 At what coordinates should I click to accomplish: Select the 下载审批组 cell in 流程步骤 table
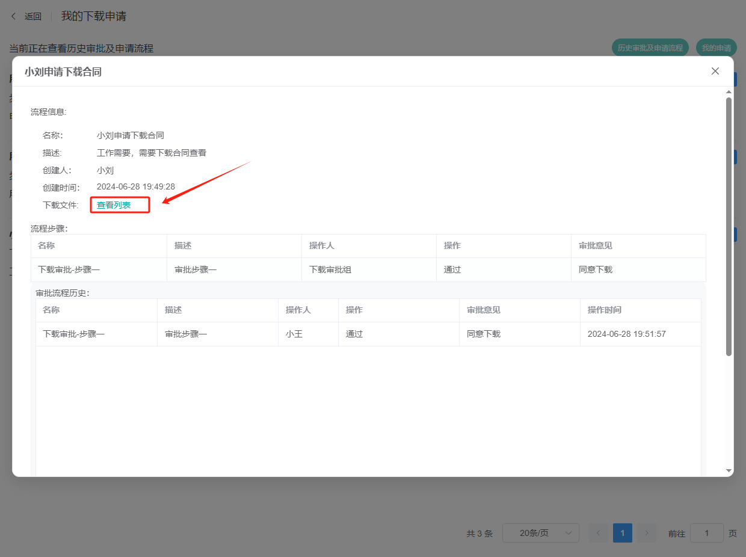point(330,269)
